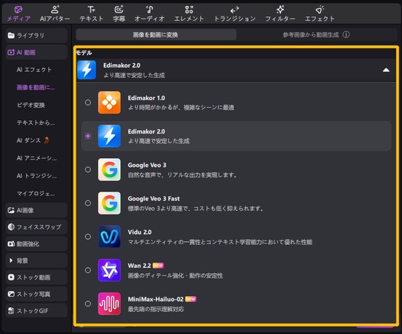Image resolution: width=402 pixels, height=334 pixels.
Task: Select the Edimakor 1.0 radio button
Action: (x=88, y=102)
